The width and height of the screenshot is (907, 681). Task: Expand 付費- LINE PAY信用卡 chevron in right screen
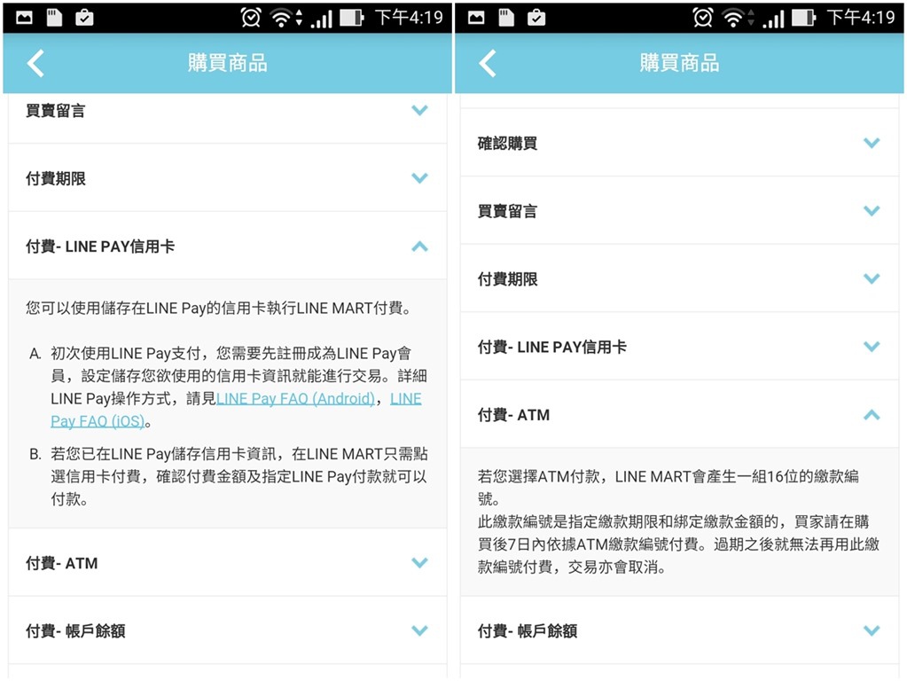(x=872, y=347)
